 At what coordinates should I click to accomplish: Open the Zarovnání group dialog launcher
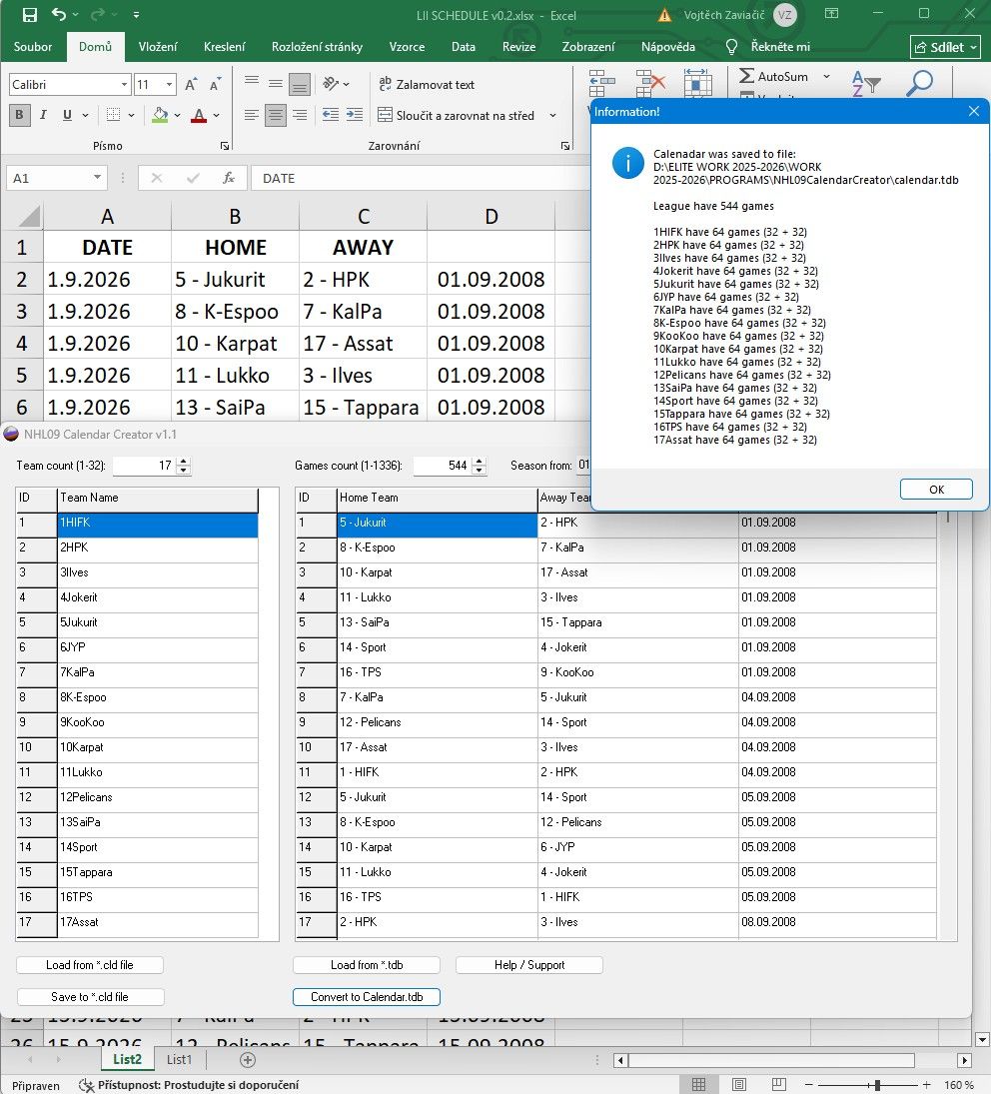(x=564, y=146)
